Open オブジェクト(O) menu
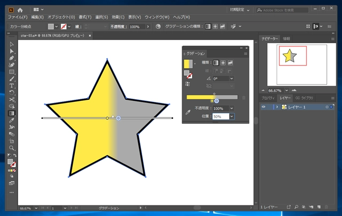 pos(61,17)
